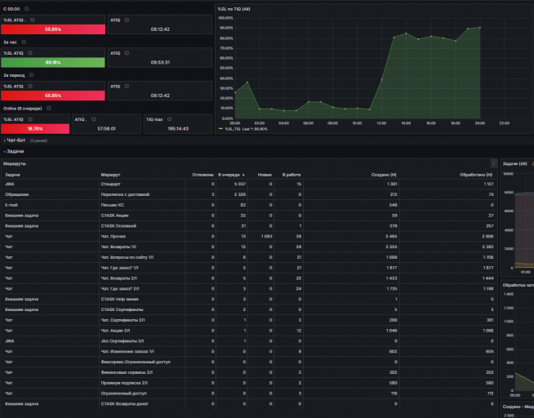Click info icon of top %SL ATIQ panel under 'С 00:00'
The width and height of the screenshot is (534, 418).
[x=33, y=20]
